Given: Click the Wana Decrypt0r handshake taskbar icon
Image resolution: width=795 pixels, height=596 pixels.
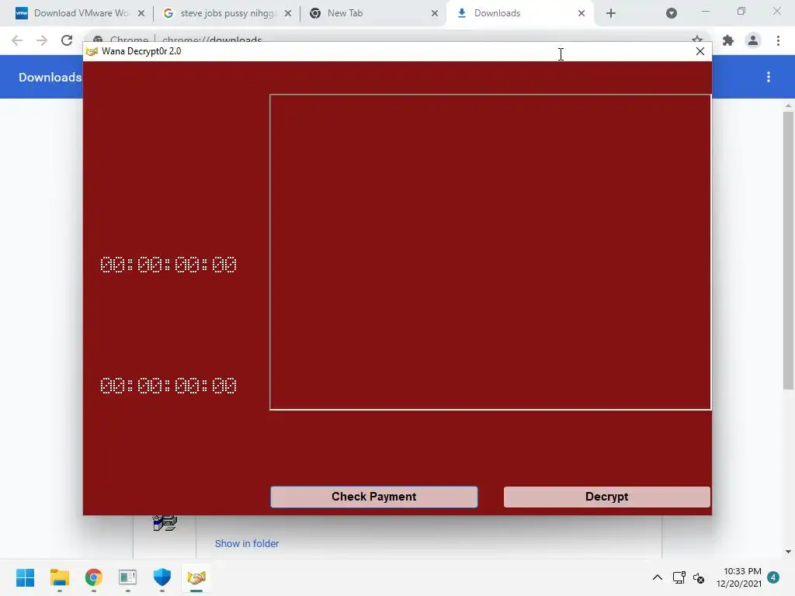Looking at the screenshot, I should pyautogui.click(x=196, y=577).
